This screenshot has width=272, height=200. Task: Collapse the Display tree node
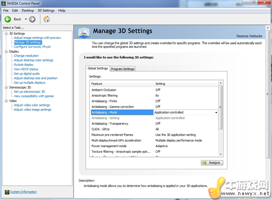(x=7, y=52)
